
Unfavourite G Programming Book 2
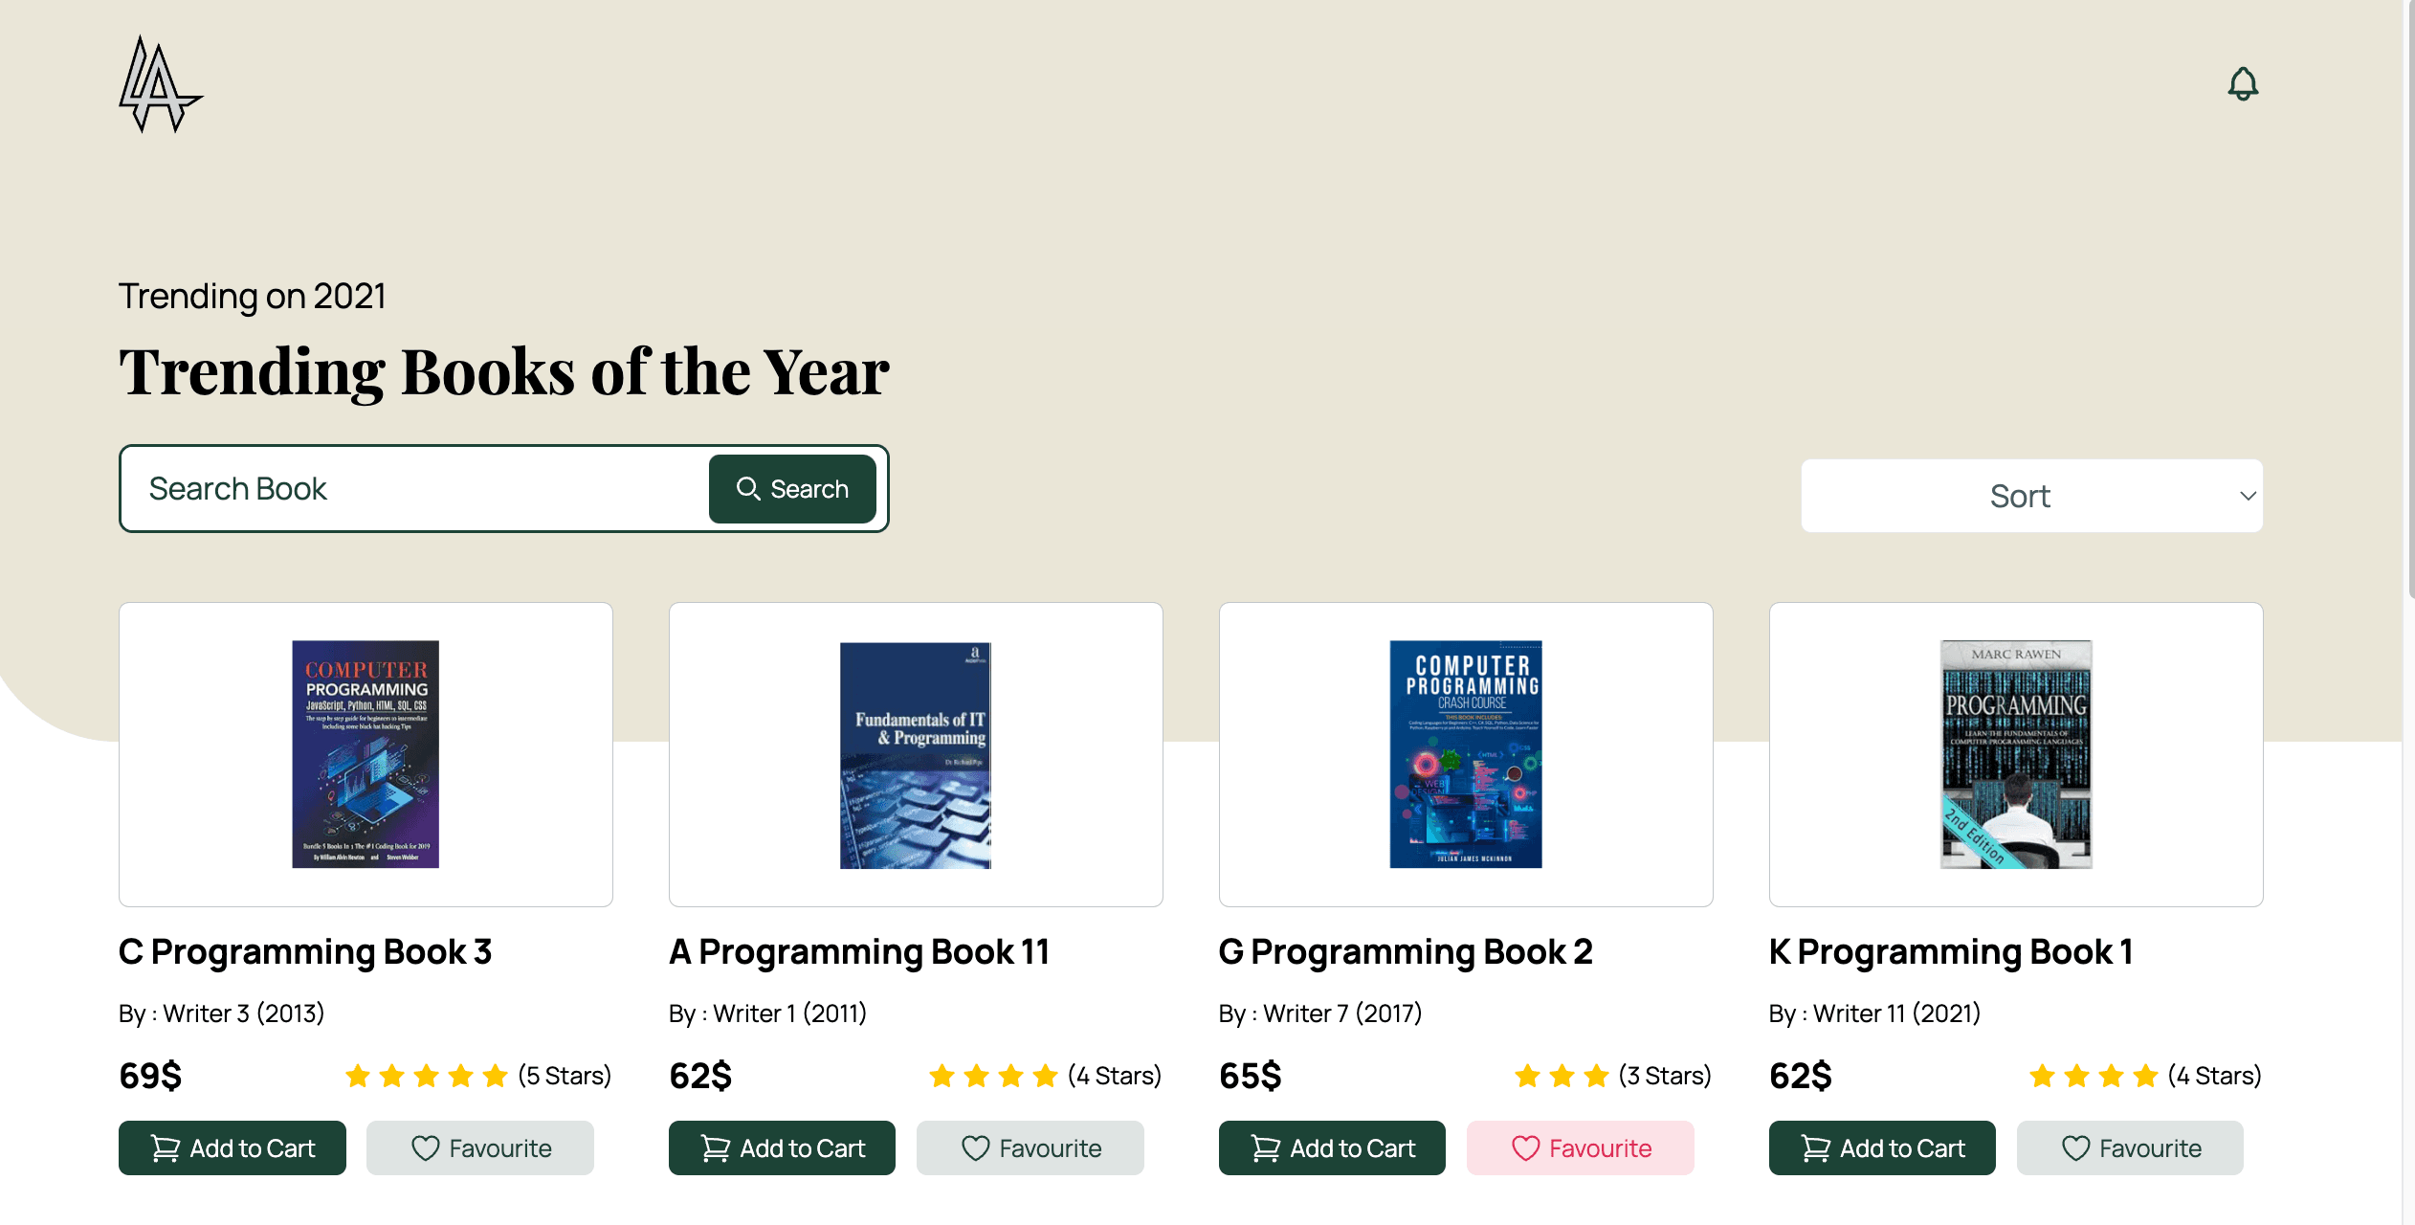tap(1581, 1147)
